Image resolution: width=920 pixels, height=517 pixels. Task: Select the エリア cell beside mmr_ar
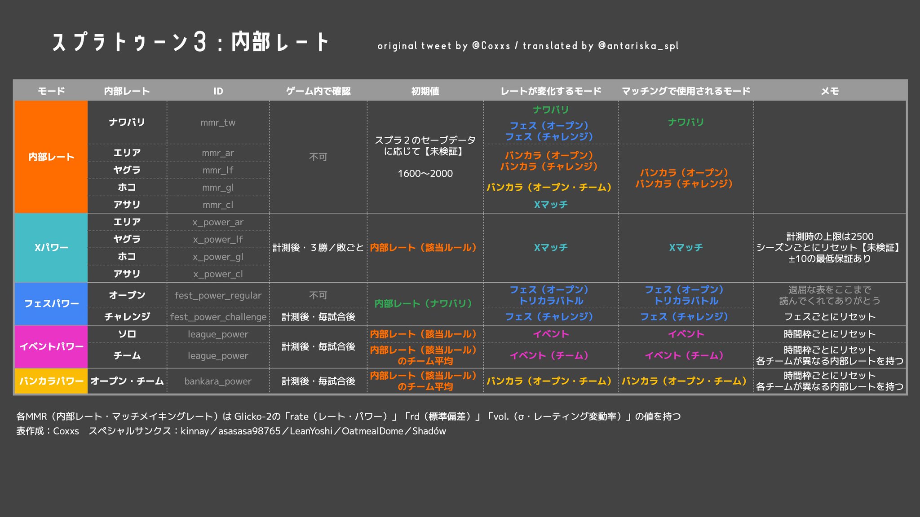[127, 153]
